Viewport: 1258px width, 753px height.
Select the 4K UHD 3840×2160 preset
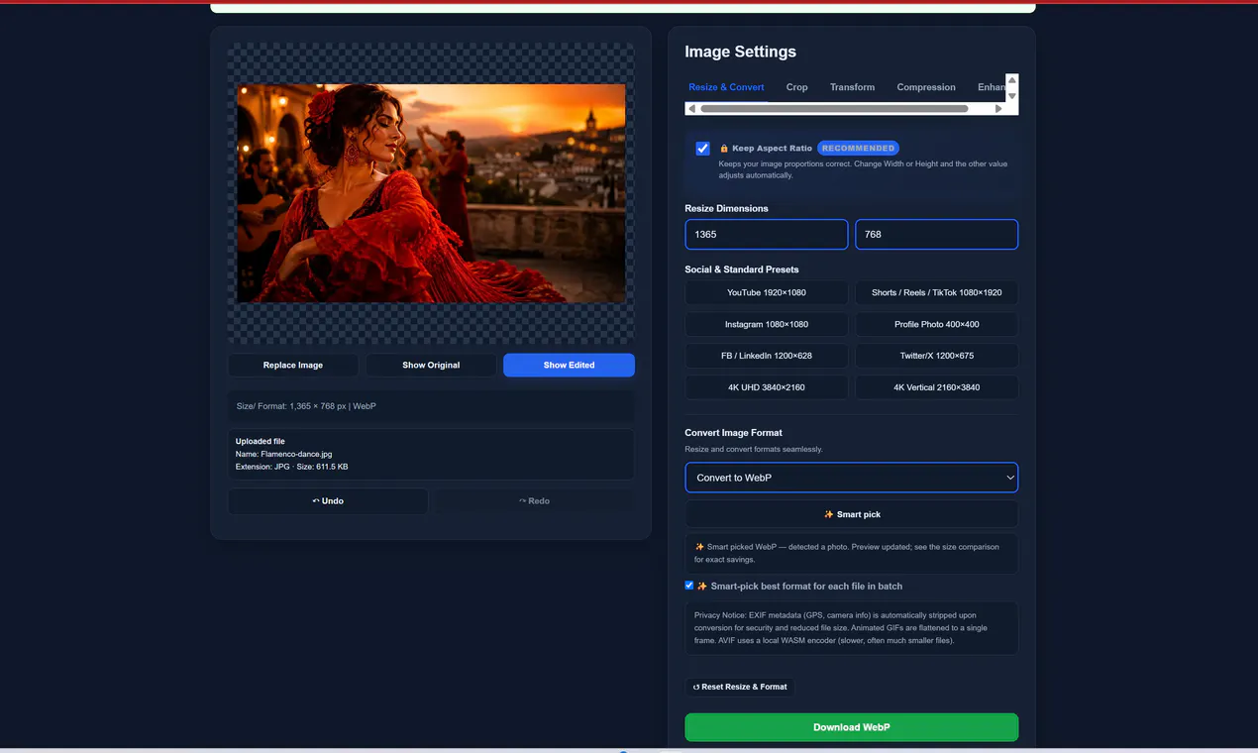coord(767,387)
